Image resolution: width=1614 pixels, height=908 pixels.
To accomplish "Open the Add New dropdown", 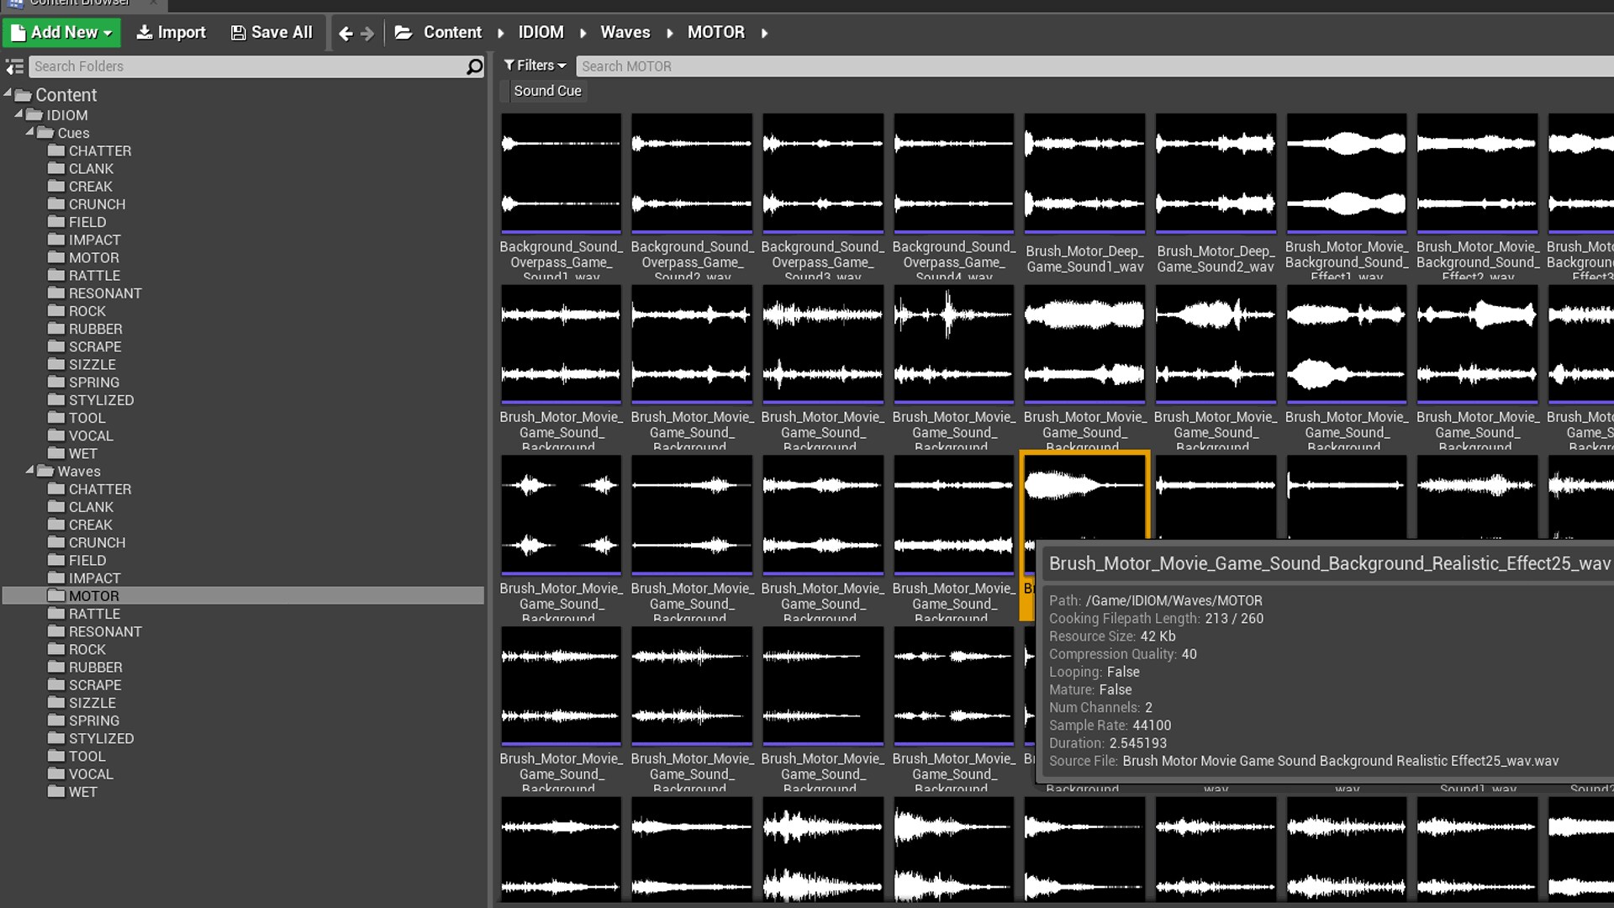I will (61, 32).
